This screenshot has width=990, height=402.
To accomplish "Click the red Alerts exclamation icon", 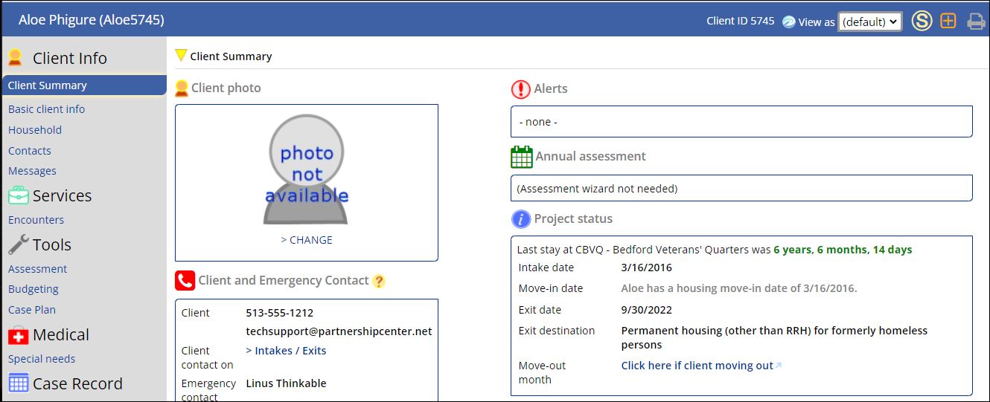I will tap(520, 89).
